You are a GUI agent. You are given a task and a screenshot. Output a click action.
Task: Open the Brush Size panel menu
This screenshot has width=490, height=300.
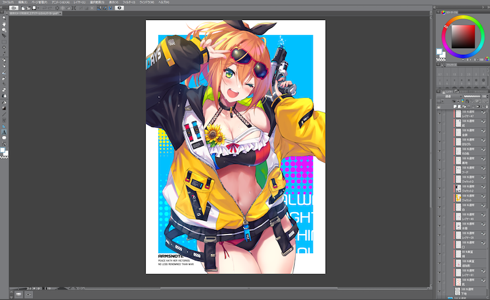[x=438, y=65]
